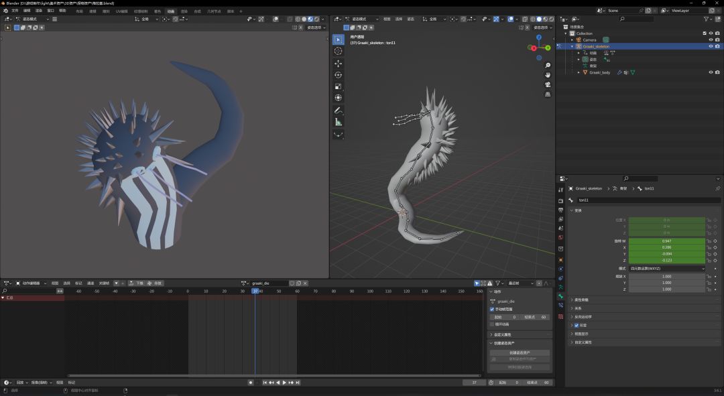Play the animation forward

tap(284, 383)
